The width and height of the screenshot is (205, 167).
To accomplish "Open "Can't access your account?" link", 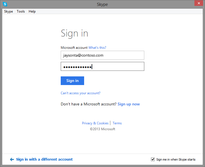I will [80, 93].
